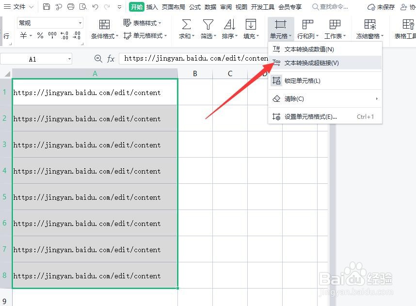Choose 文本转换成超链接(V) menu item
This screenshot has height=306, width=416.
pyautogui.click(x=325, y=63)
